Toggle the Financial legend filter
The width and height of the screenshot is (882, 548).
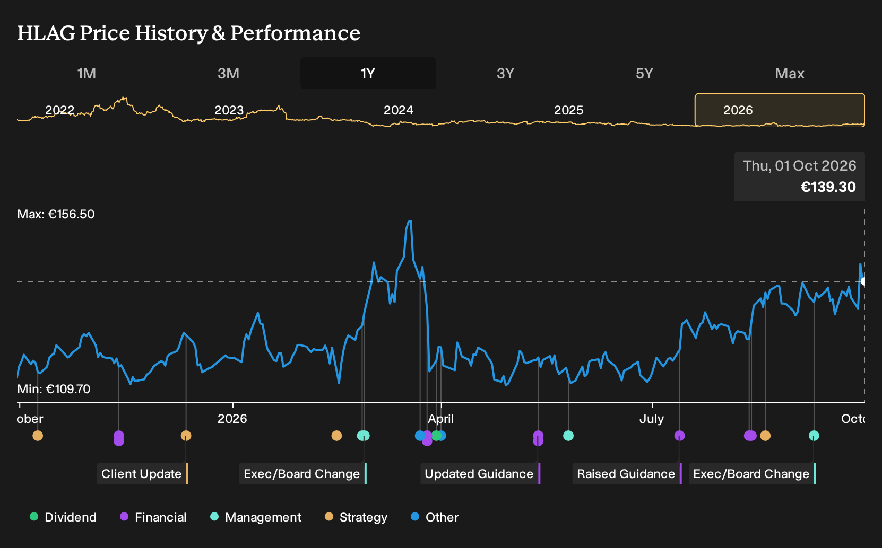point(153,517)
